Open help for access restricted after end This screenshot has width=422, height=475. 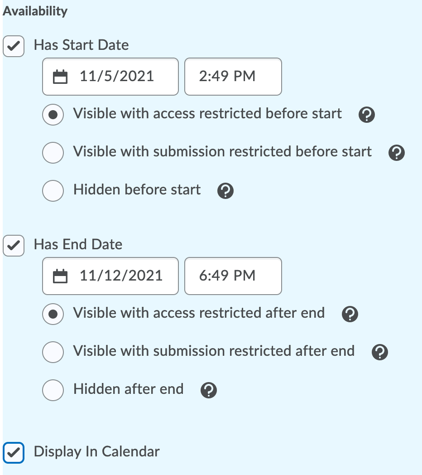pyautogui.click(x=350, y=314)
